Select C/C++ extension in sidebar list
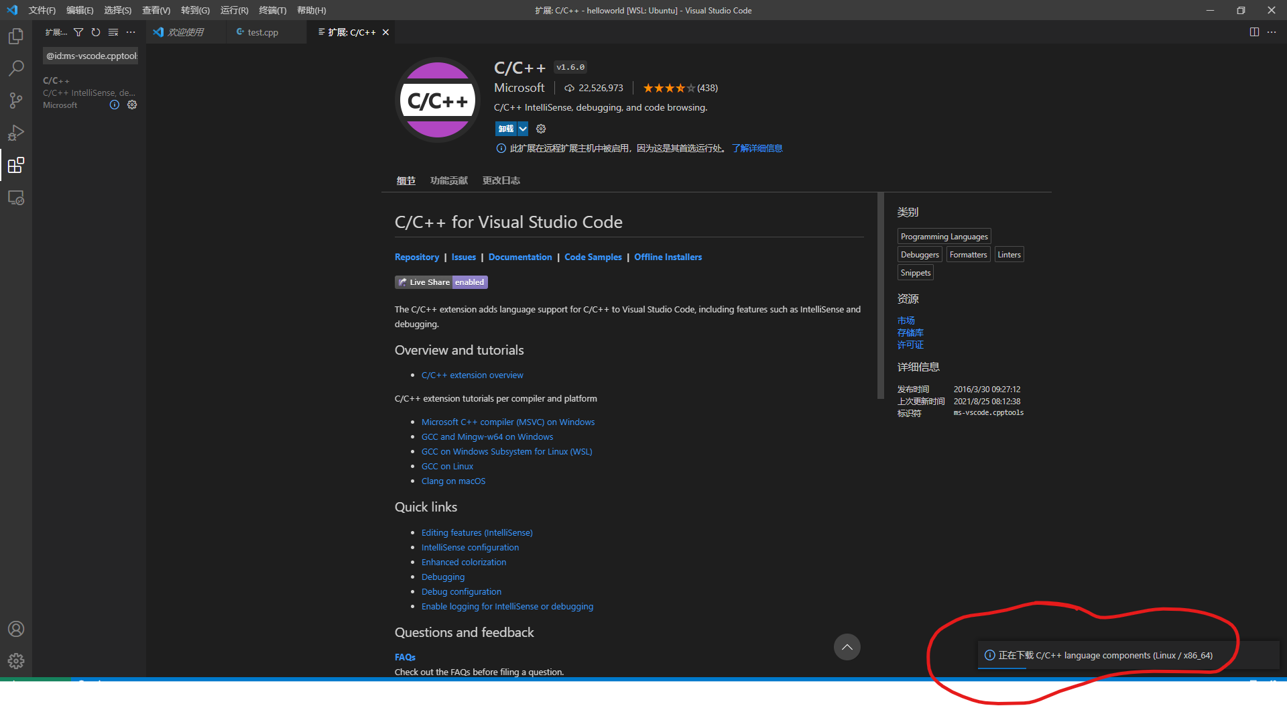Viewport: 1287px width, 708px height. (89, 93)
